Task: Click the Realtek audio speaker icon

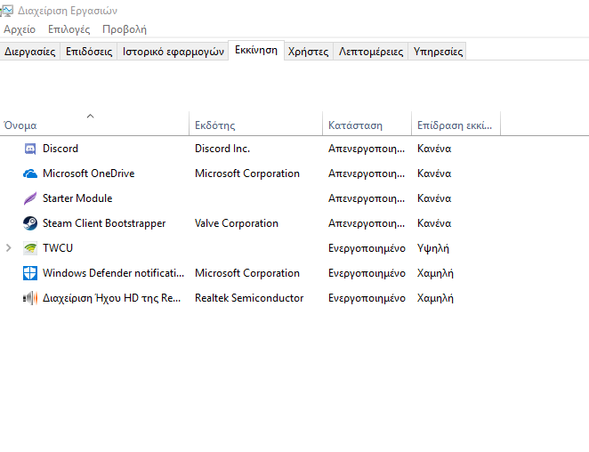Action: tap(30, 298)
